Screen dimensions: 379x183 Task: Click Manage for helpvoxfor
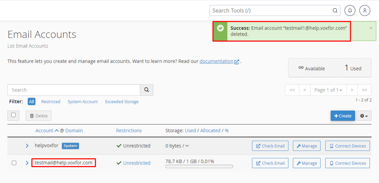point(307,146)
